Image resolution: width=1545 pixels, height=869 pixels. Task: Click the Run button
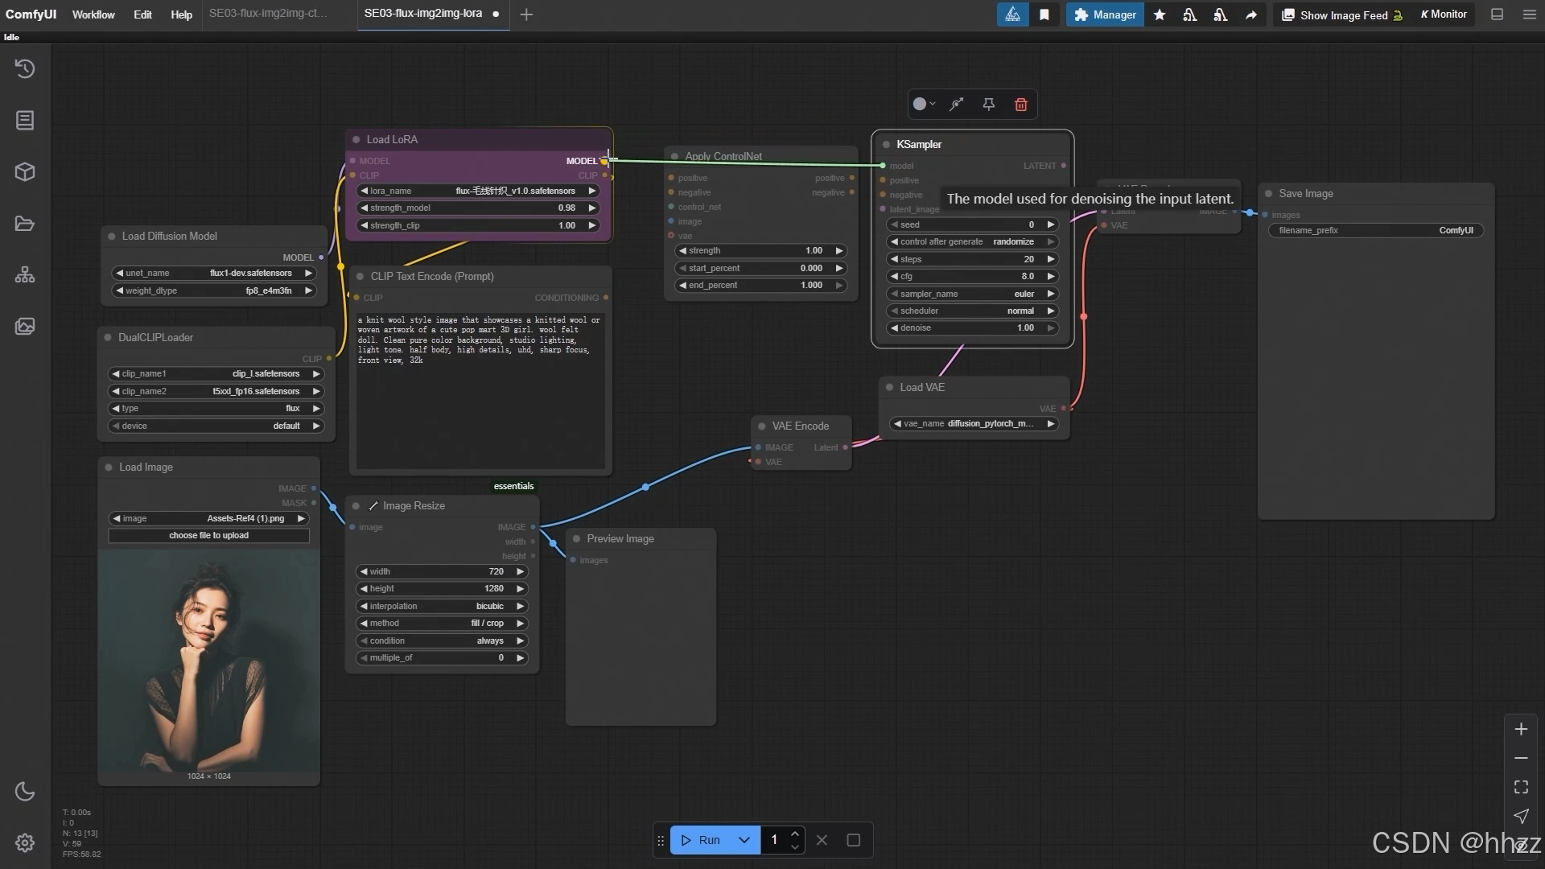point(701,840)
